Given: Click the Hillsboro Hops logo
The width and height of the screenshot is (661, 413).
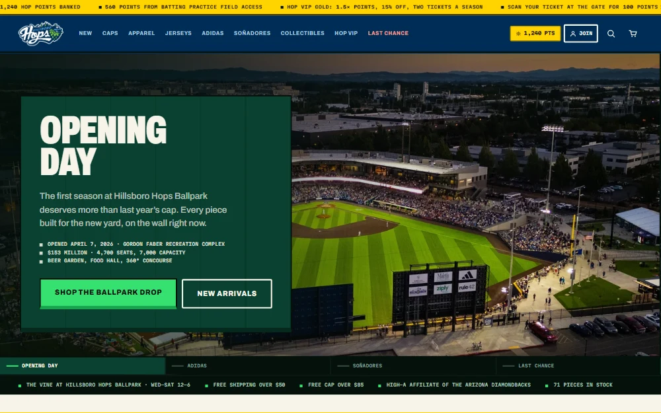Looking at the screenshot, I should 41,33.
